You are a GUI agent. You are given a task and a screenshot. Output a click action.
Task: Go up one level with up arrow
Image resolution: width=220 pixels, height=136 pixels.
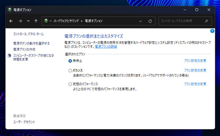[x=36, y=21]
